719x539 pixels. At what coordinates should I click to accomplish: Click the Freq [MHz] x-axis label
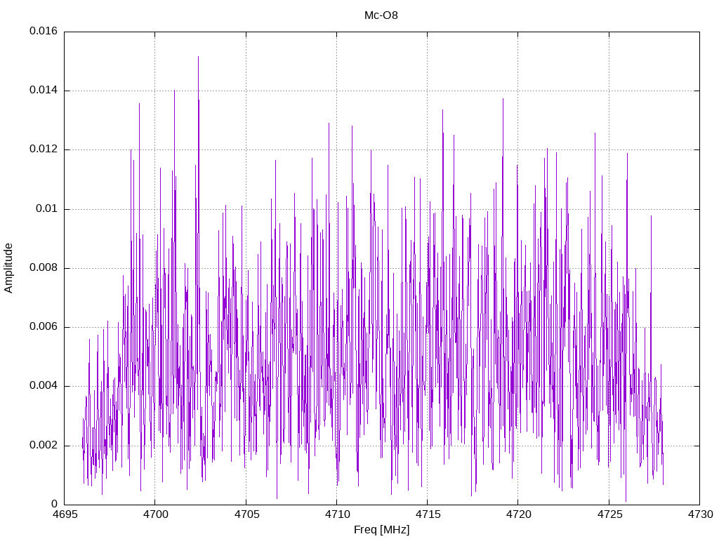click(x=381, y=530)
